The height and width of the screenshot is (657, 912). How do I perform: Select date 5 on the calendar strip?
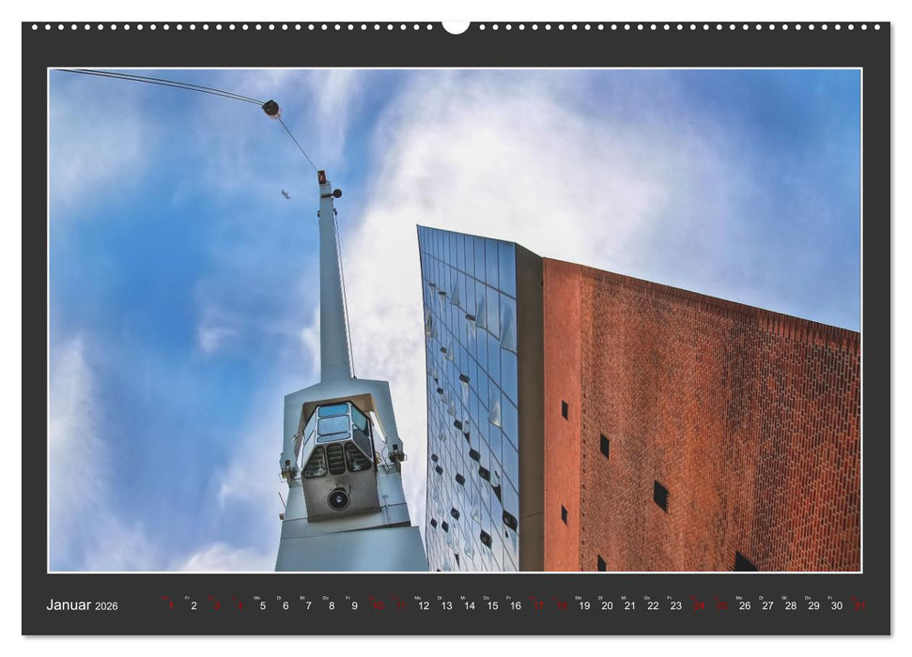263,605
